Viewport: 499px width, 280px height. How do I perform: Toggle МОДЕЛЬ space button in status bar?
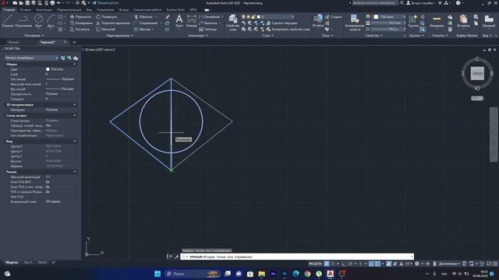(315, 264)
